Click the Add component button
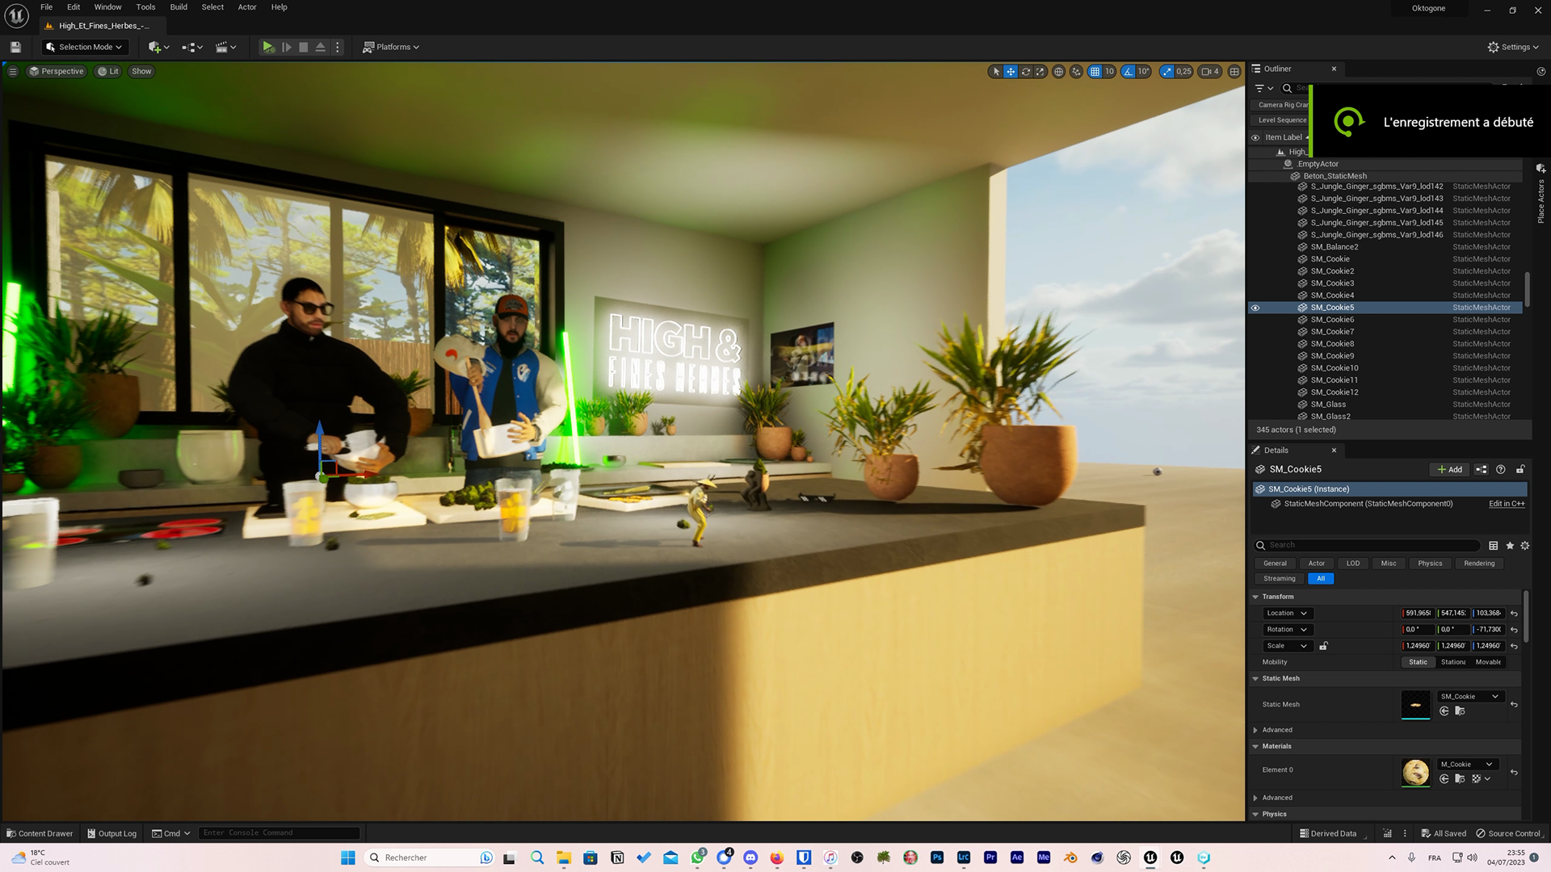 pyautogui.click(x=1449, y=469)
